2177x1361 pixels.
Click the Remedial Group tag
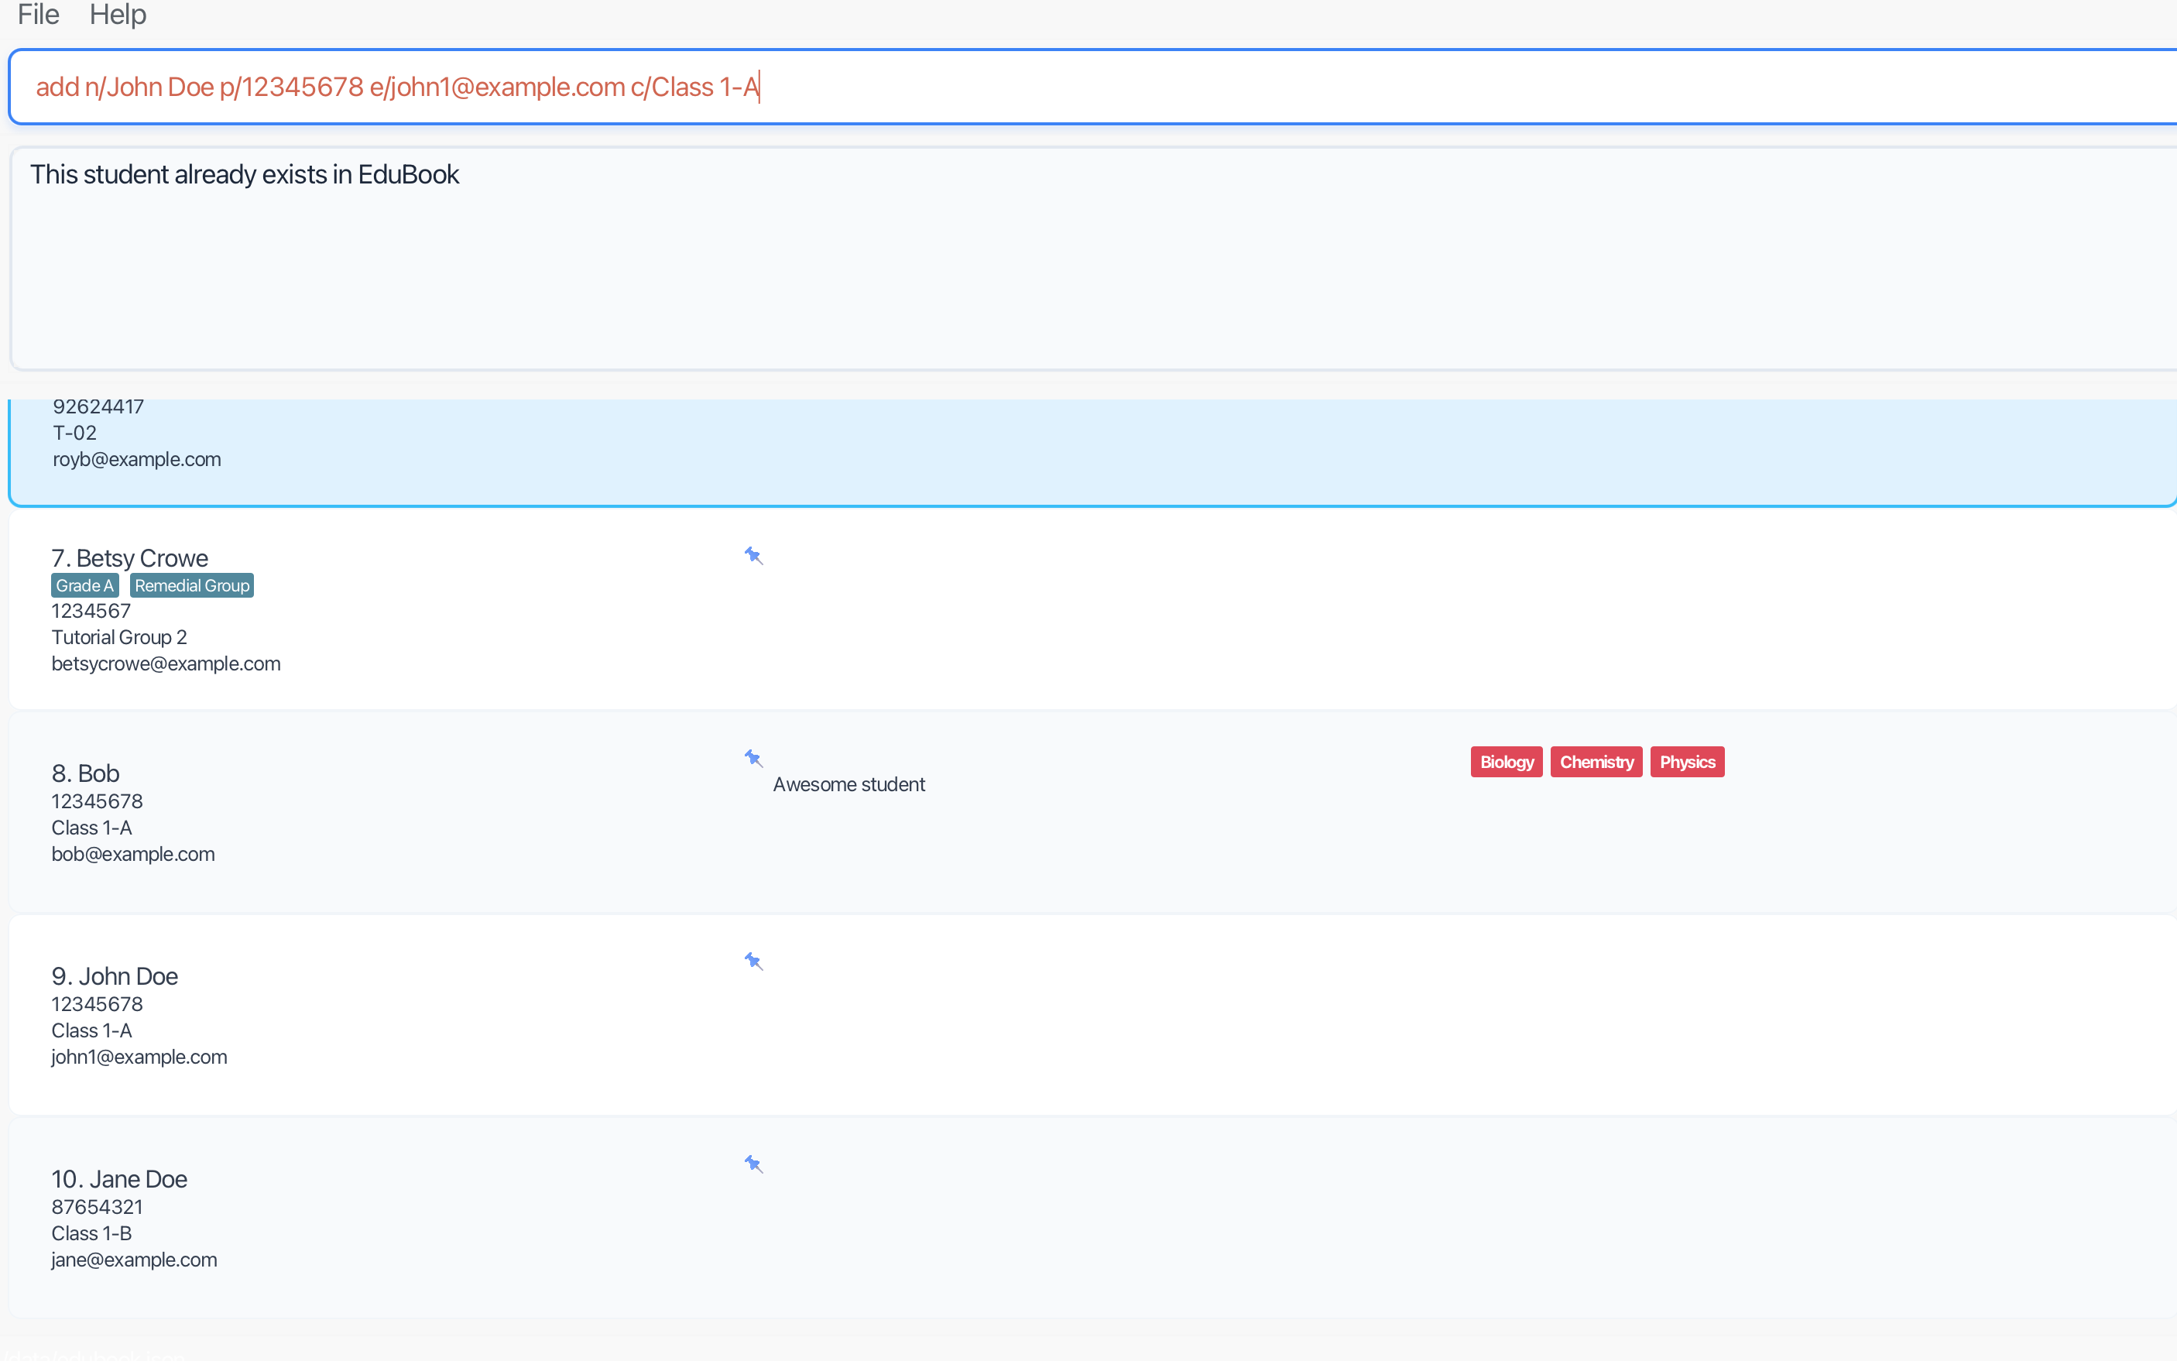click(192, 585)
